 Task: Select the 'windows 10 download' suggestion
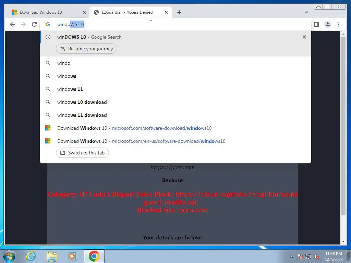175,102
